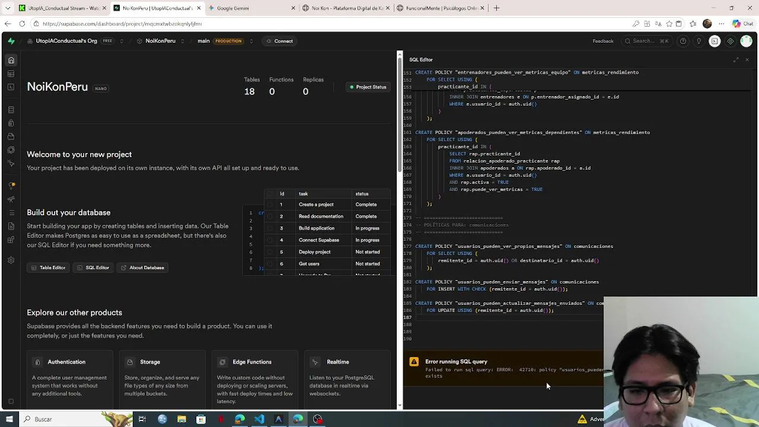
Task: Open the Storage product card
Action: pos(162,380)
